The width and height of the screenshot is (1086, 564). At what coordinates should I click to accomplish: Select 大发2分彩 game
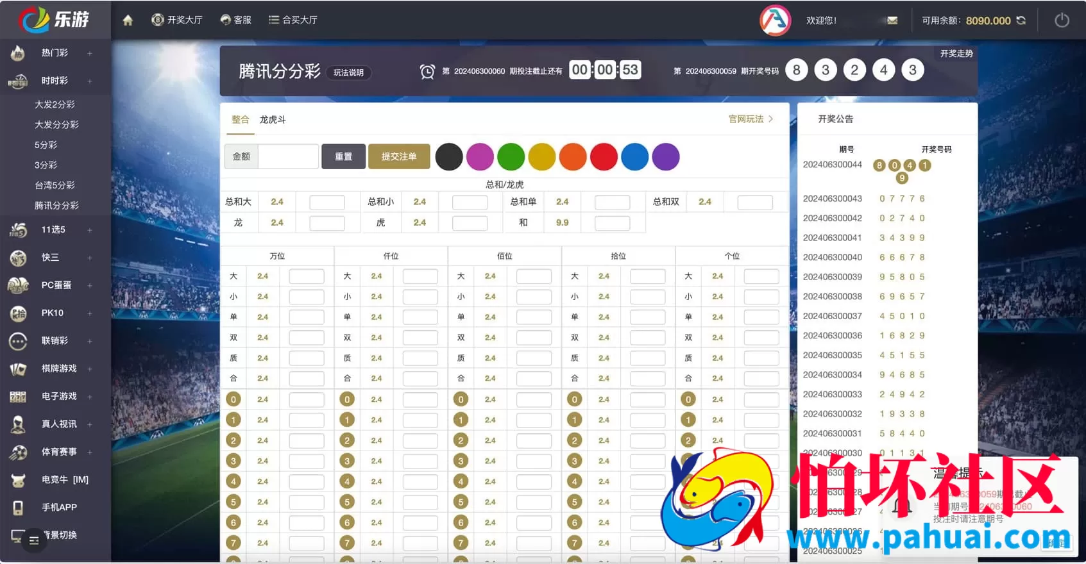(x=55, y=104)
